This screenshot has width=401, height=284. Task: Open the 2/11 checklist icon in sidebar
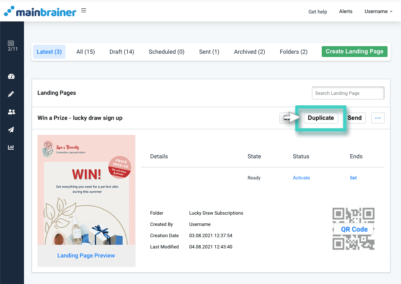(12, 46)
